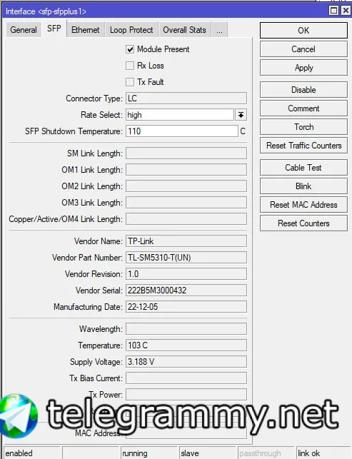Maximize the interface window

[333, 11]
